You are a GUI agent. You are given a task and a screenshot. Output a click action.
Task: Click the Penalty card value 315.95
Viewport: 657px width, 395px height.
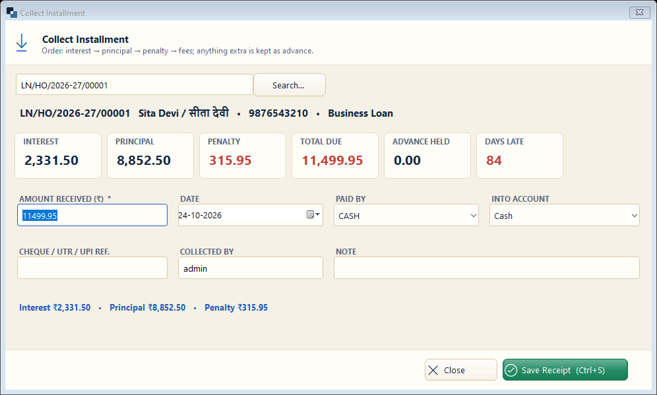click(x=230, y=160)
